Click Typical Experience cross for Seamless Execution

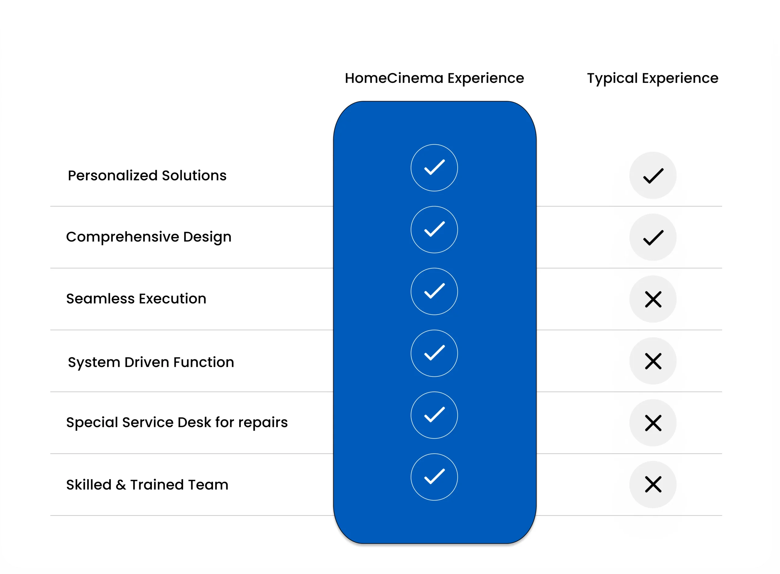653,299
